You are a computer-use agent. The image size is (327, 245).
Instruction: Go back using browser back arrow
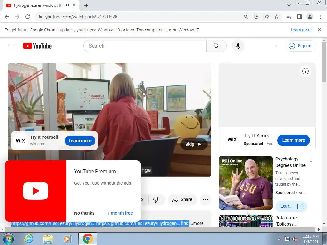[x=7, y=17]
